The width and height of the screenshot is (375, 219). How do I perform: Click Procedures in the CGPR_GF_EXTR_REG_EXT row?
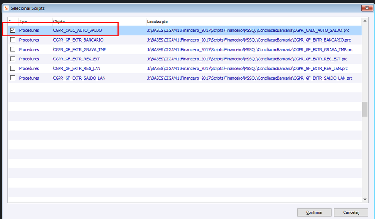pos(29,59)
